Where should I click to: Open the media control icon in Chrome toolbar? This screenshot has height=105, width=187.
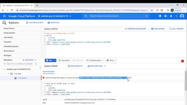(x=168, y=10)
